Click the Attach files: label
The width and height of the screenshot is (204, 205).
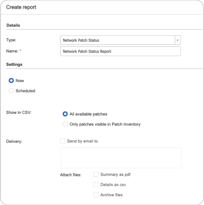[71, 175]
